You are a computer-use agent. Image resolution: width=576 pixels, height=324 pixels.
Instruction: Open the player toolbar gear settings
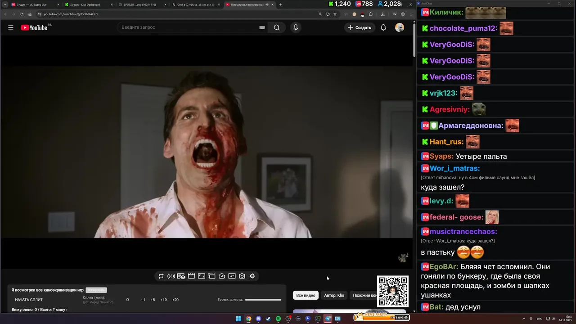252,276
